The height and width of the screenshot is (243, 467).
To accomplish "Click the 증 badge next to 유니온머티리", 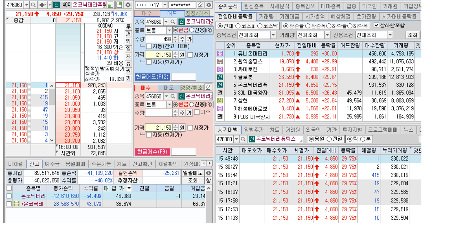I will (x=220, y=53).
